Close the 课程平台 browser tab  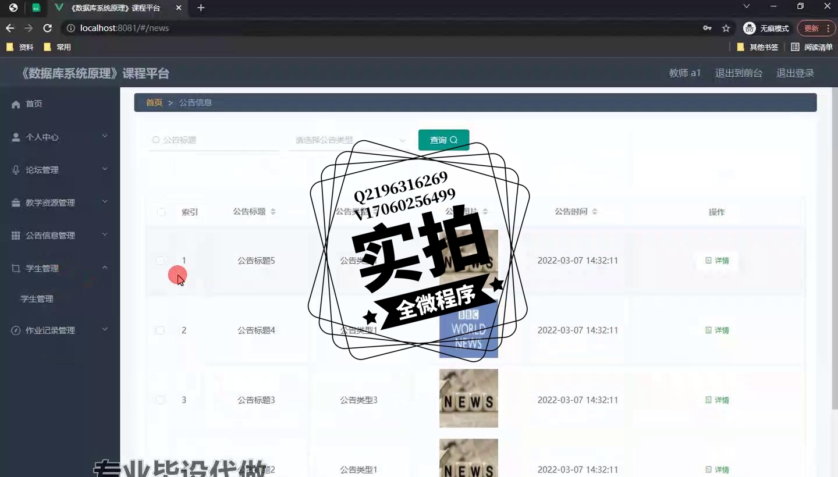click(x=178, y=8)
